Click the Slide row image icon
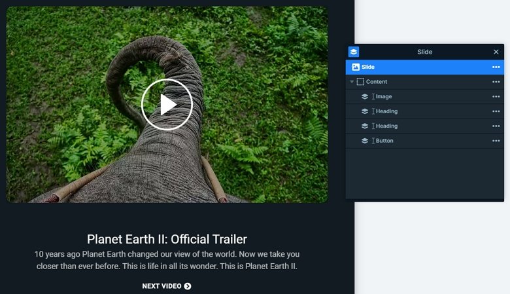Screen dimensions: 510x294 (356, 67)
